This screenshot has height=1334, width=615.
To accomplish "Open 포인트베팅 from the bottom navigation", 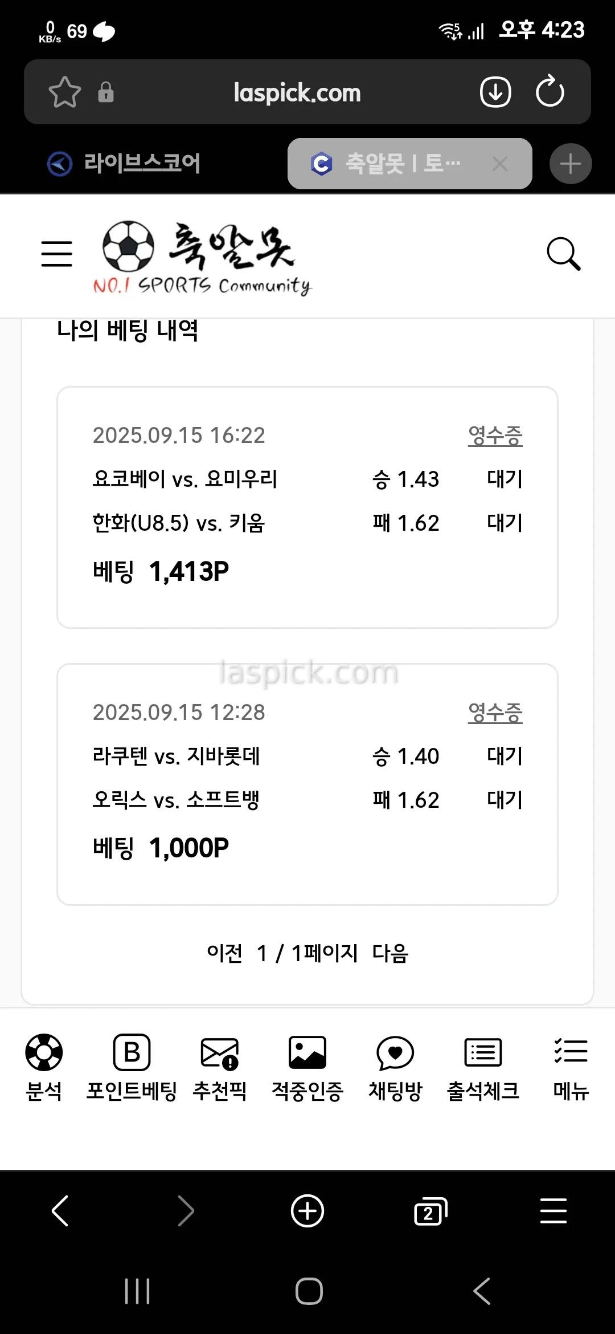I will click(x=132, y=1067).
